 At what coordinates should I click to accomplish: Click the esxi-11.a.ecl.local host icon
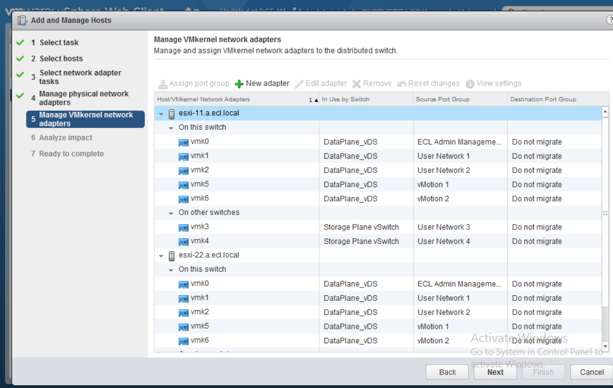point(172,114)
